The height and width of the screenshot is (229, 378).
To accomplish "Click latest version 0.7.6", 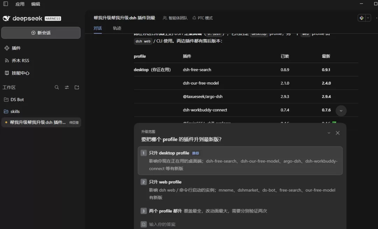I will [326, 110].
